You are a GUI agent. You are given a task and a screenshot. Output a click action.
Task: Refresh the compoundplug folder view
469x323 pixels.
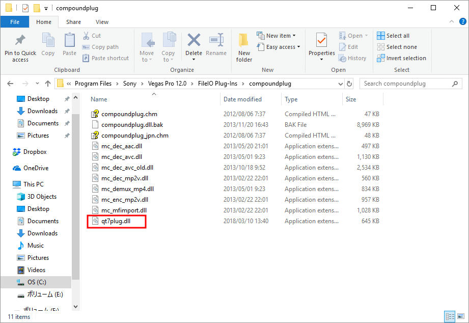coord(349,84)
